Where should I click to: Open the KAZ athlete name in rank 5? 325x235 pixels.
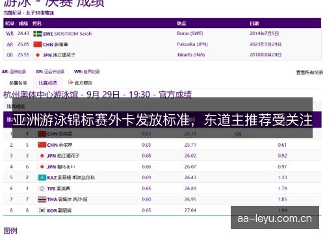click(x=71, y=178)
